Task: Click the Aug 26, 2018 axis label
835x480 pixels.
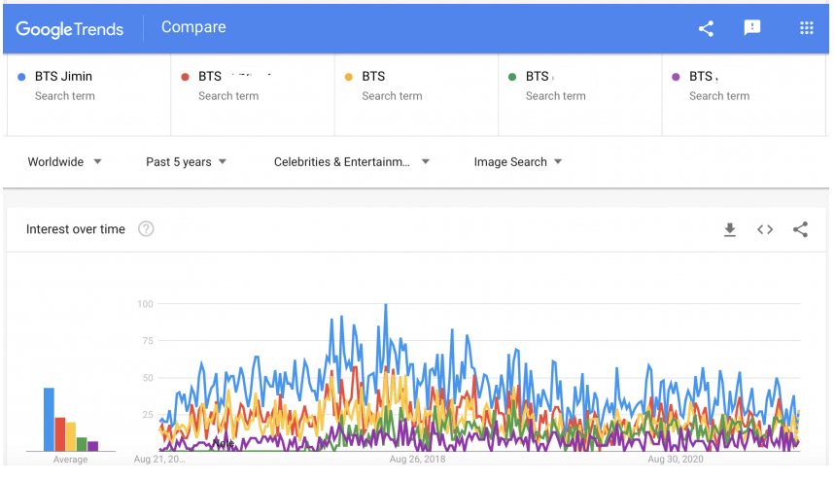Action: 418,459
